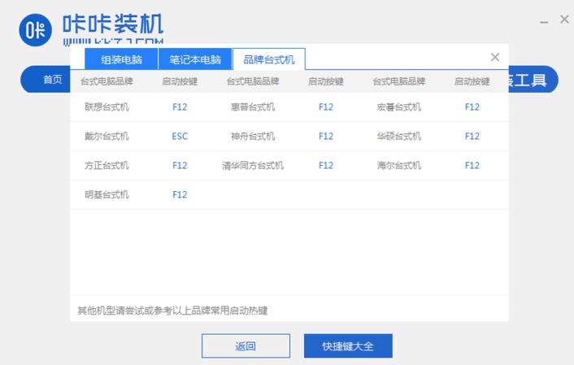Click F12 key for 宏碁台式机
The width and height of the screenshot is (574, 365).
[472, 107]
